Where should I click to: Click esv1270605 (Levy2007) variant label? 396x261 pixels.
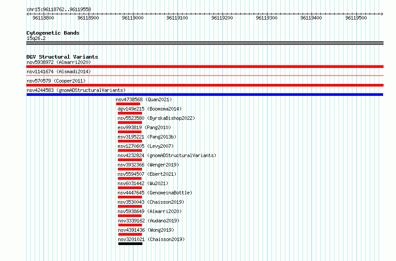pos(145,146)
